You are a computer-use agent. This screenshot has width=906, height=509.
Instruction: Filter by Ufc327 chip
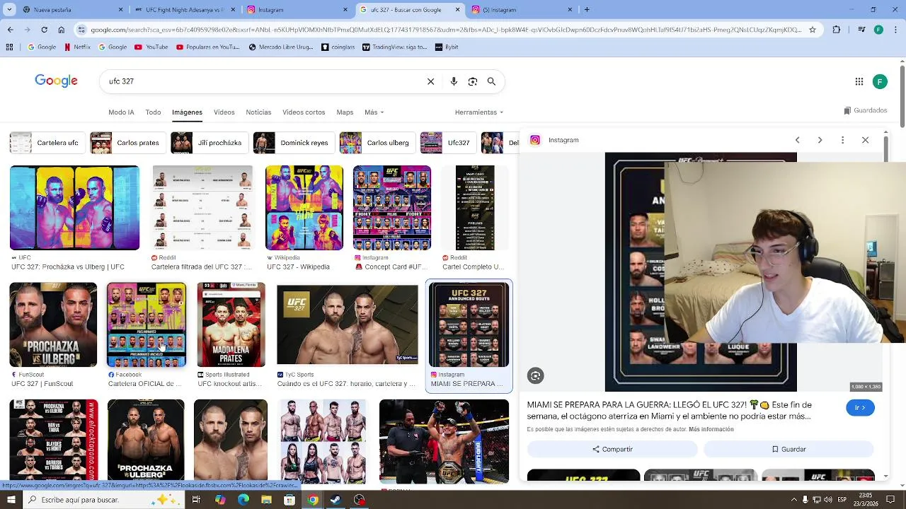pyautogui.click(x=448, y=143)
